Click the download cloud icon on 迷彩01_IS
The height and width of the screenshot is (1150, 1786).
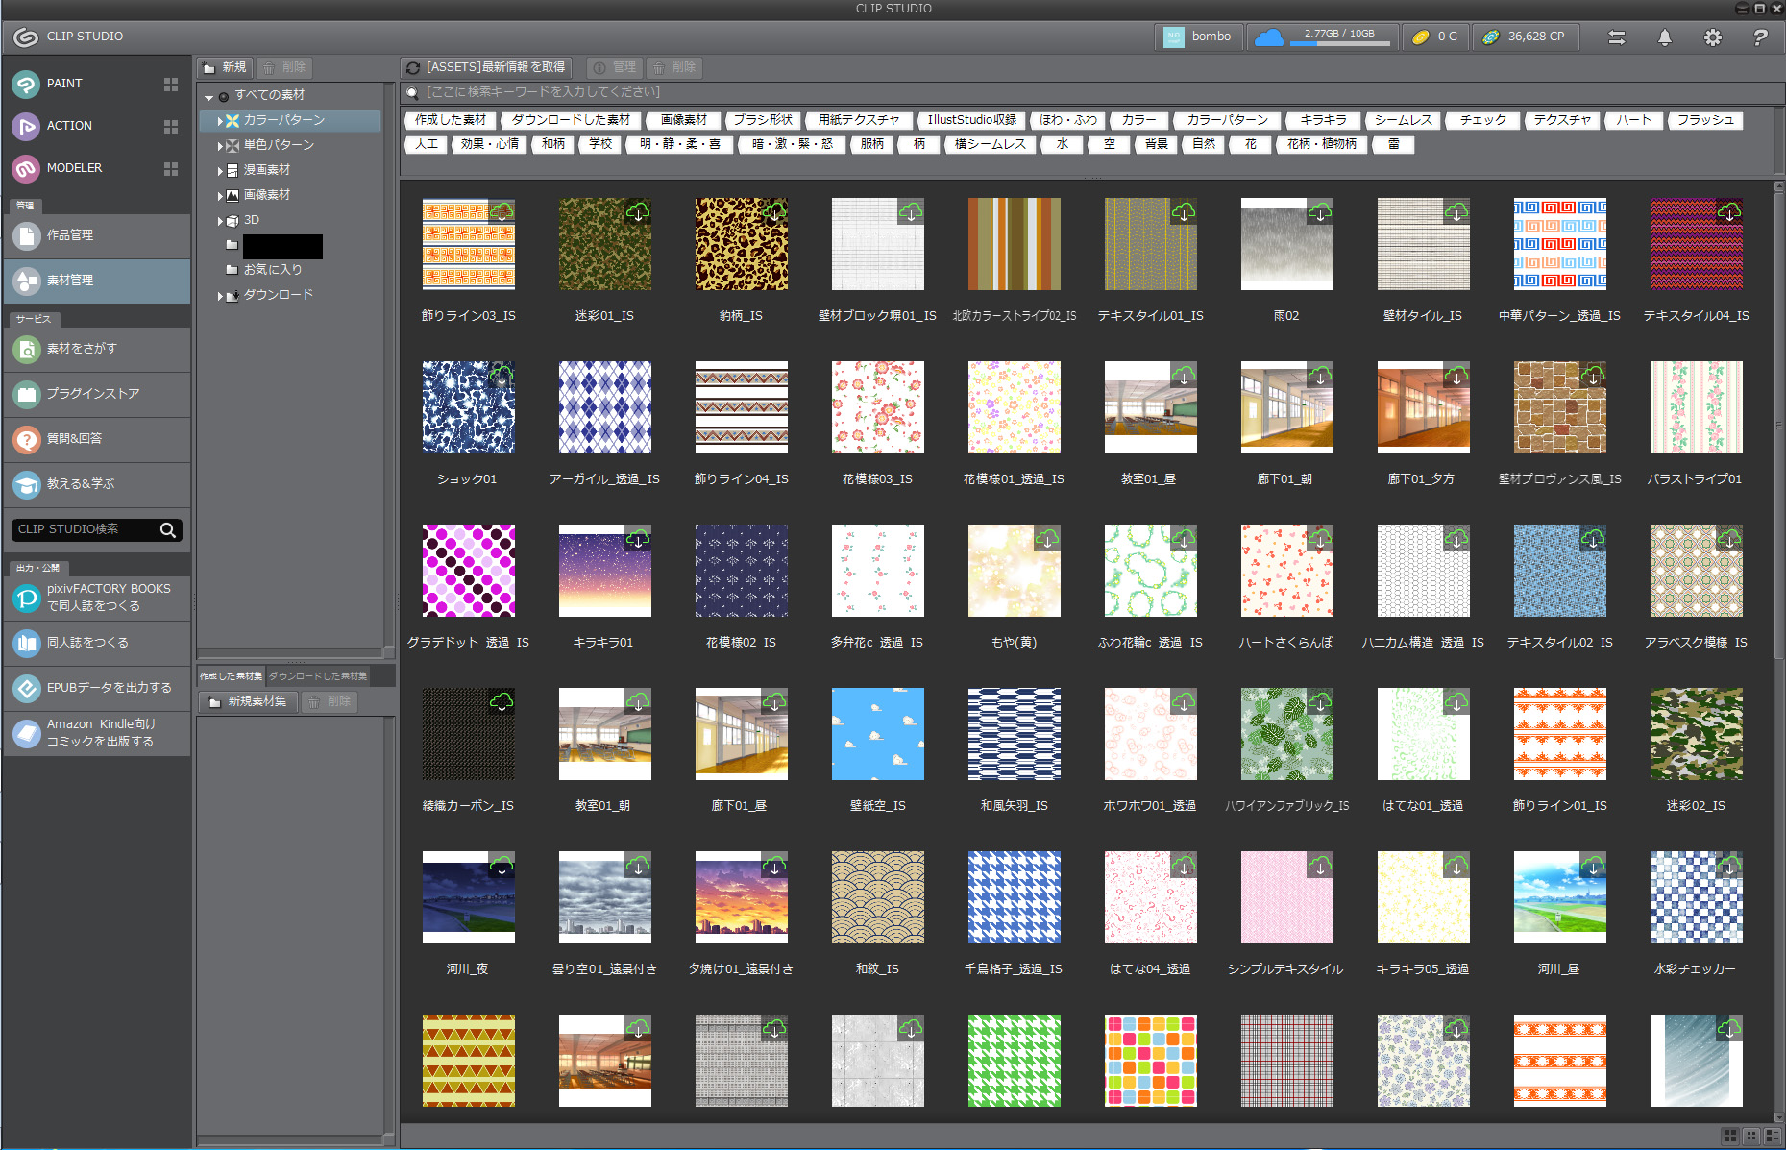click(x=638, y=211)
